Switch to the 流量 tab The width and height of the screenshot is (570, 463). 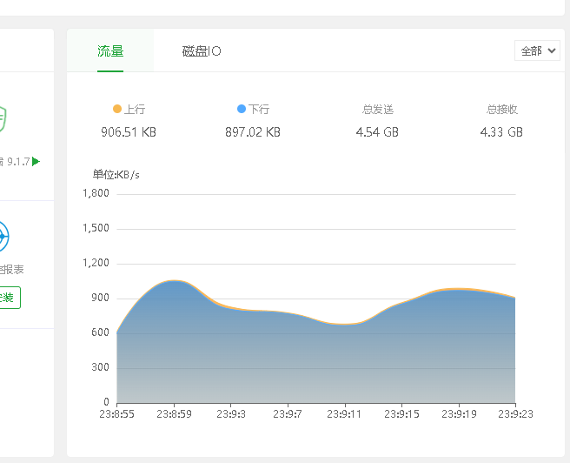110,51
